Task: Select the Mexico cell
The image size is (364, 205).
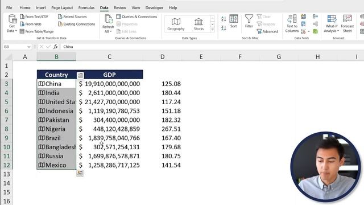Action: [x=56, y=165]
